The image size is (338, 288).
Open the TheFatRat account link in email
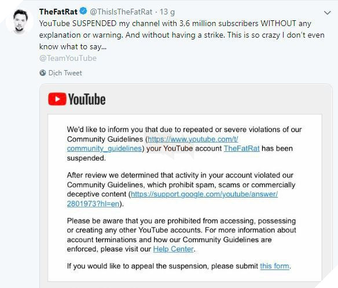242,148
